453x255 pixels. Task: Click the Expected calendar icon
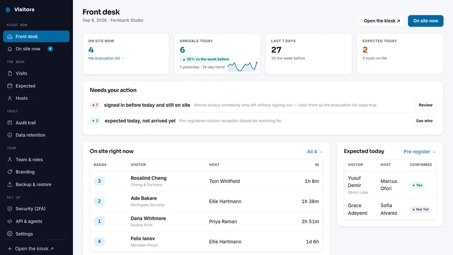(10, 86)
